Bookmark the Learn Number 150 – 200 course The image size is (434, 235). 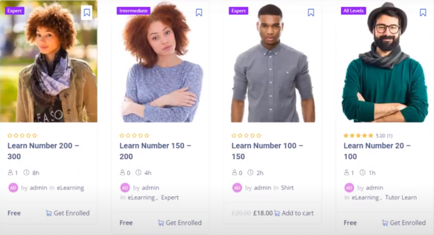[x=199, y=13]
